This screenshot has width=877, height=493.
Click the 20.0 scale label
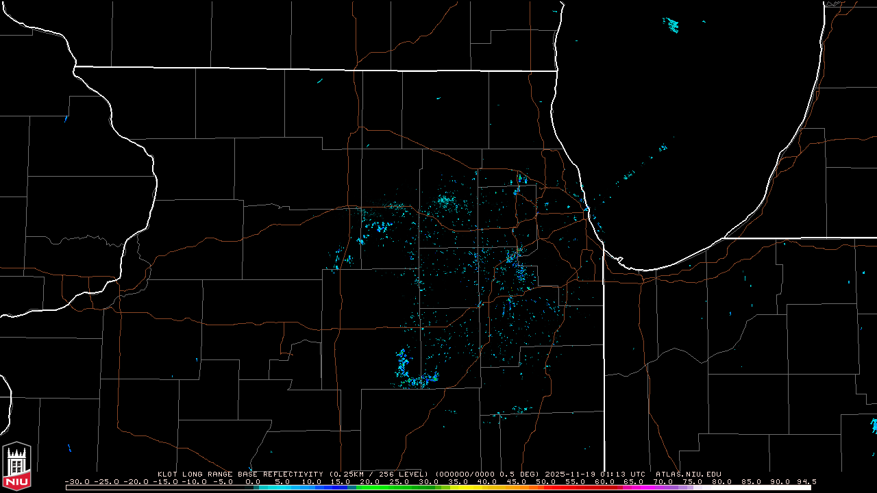click(x=370, y=481)
